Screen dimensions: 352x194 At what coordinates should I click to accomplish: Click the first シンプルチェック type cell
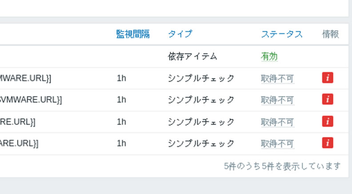201,78
